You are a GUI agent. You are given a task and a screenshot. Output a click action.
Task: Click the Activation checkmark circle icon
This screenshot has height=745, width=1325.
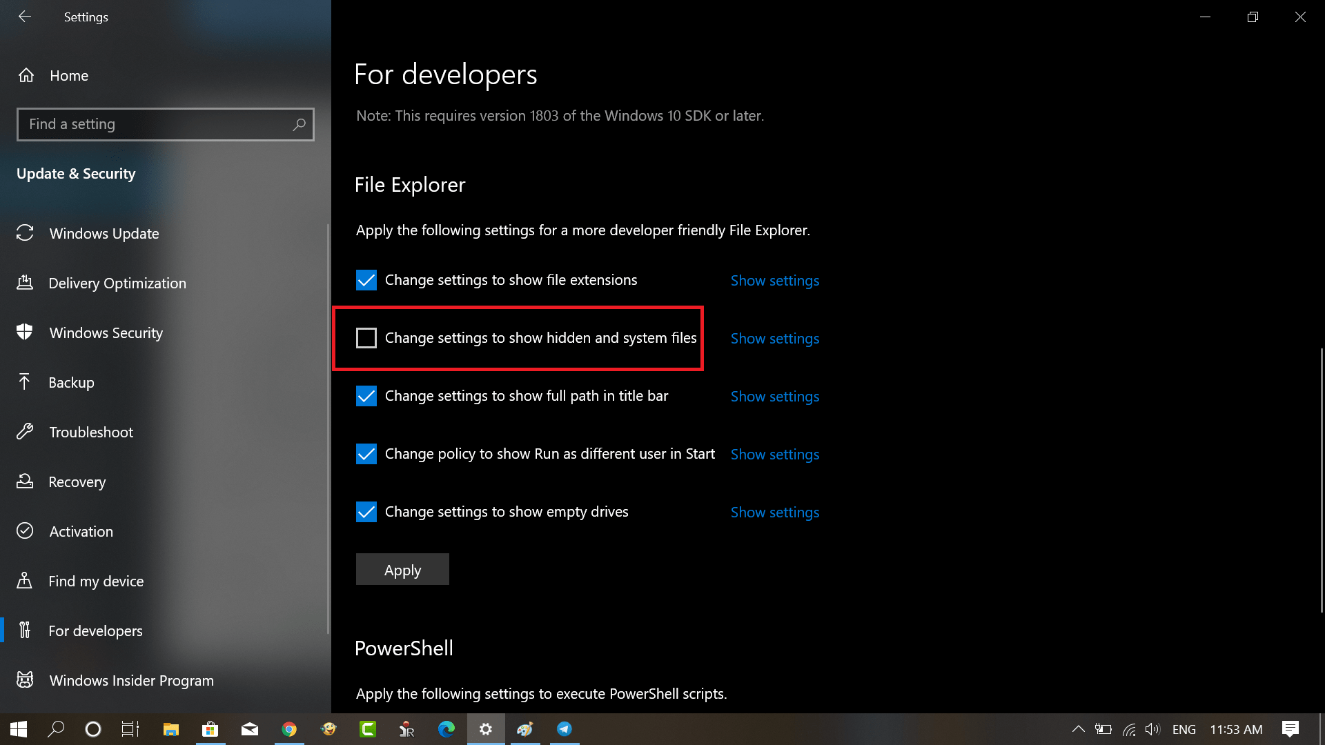(x=25, y=531)
